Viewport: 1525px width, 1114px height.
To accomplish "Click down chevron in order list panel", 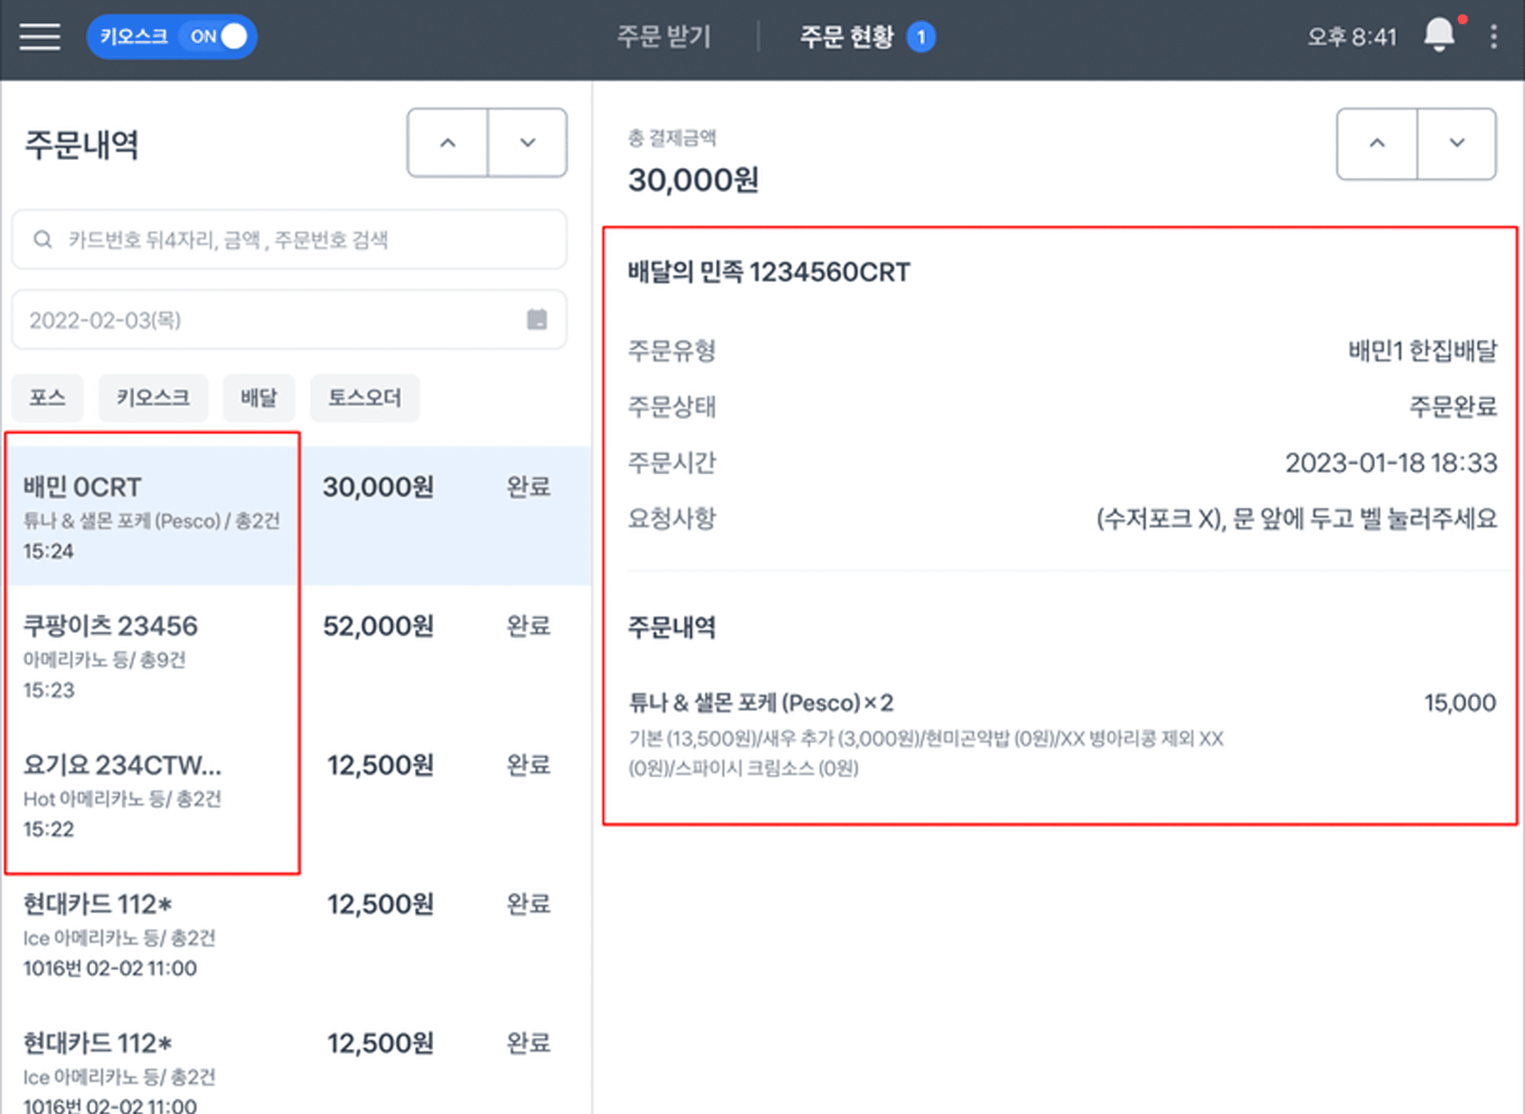I will point(527,143).
